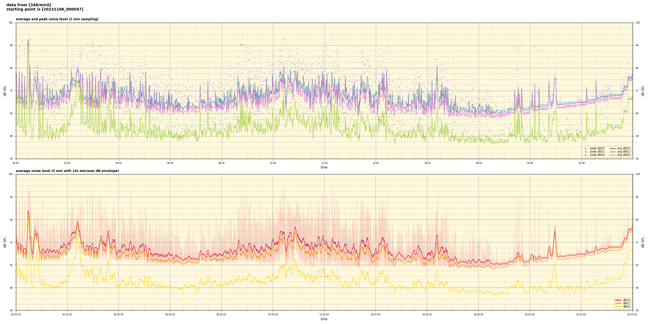Viewport: 648px width, 324px height.
Task: Click the starting point timestamp header line
Action: [x=45, y=9]
